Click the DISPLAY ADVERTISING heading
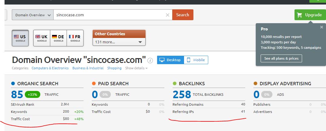This screenshot has height=131, width=326. pos(285,84)
